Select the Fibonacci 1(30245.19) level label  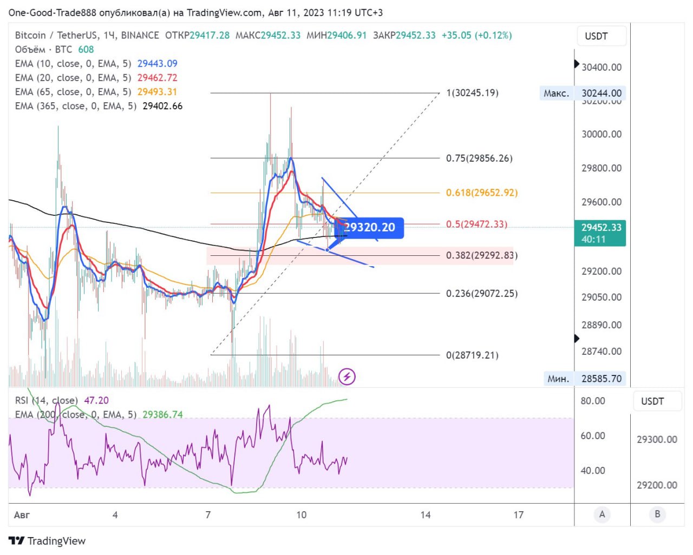pyautogui.click(x=472, y=93)
